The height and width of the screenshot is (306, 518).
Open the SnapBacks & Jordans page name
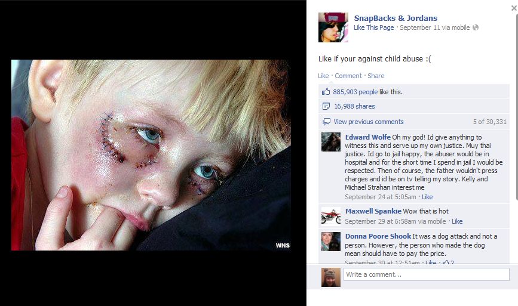point(396,18)
